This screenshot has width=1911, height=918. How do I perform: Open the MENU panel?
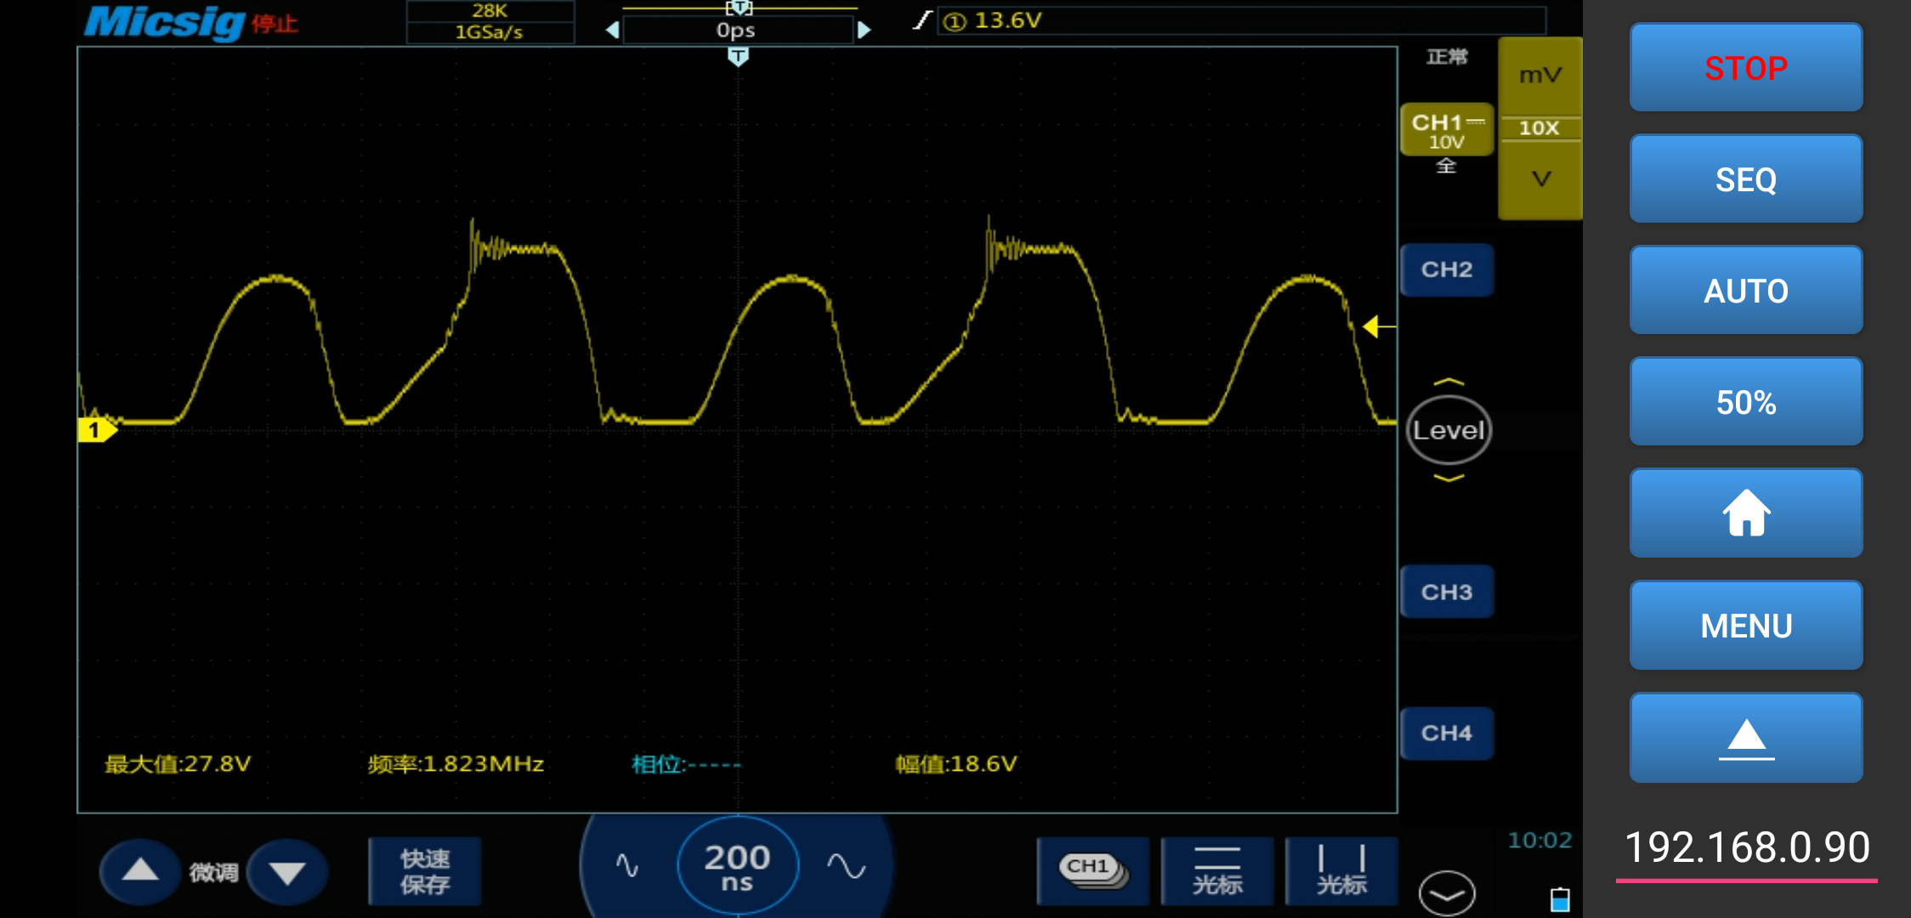[x=1745, y=626]
